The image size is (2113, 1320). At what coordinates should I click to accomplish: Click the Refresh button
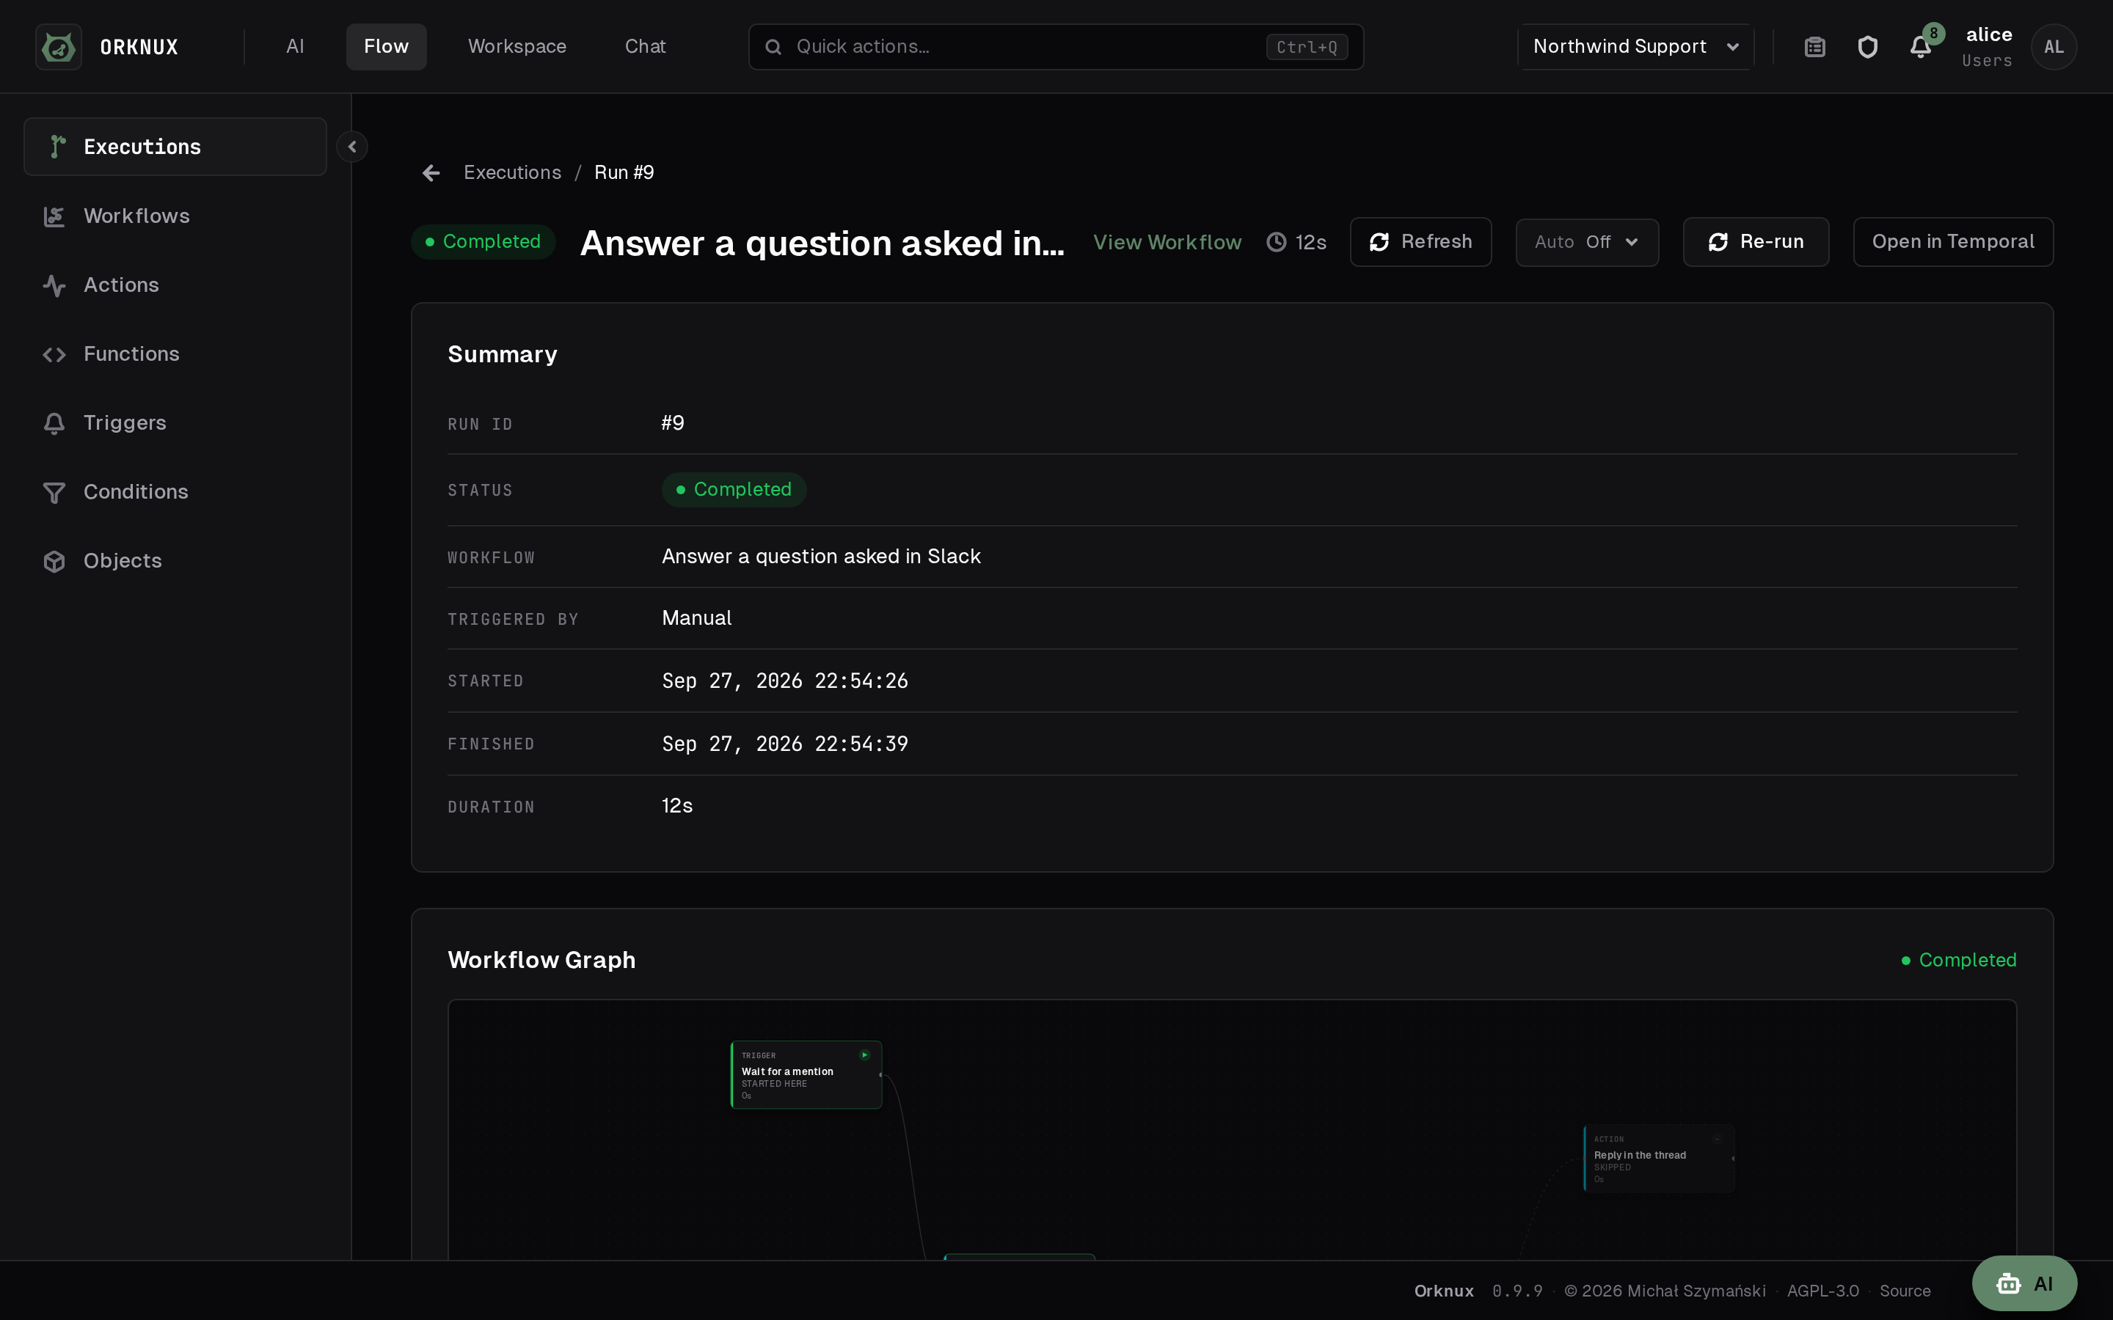click(x=1420, y=242)
